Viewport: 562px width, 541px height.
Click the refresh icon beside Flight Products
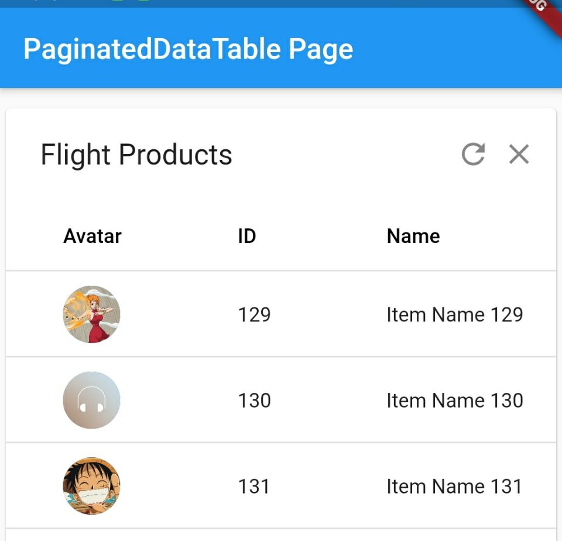(473, 155)
